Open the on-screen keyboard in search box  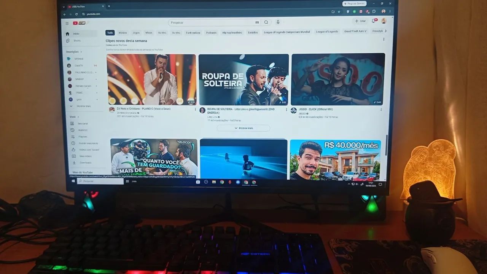coord(257,22)
